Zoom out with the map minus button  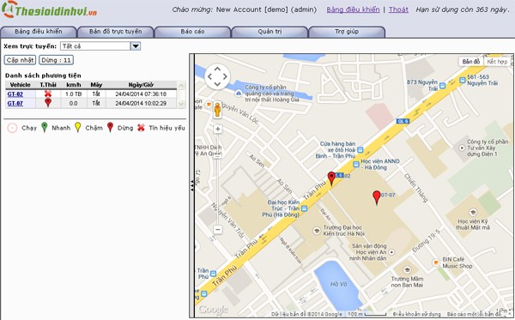coord(218,229)
